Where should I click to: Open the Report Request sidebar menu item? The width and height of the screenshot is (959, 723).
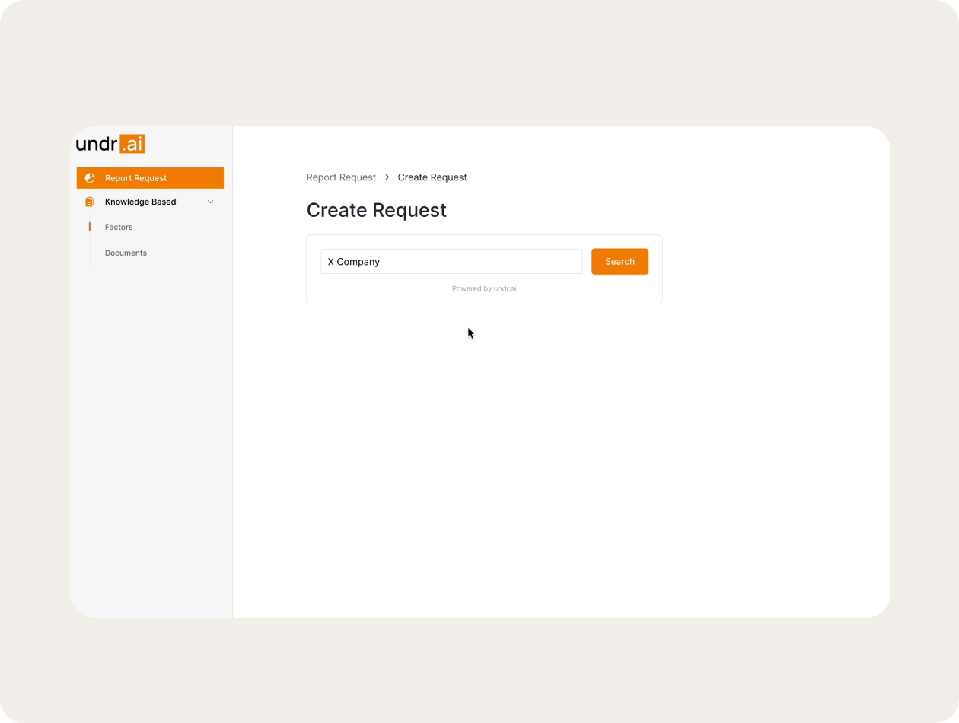click(135, 178)
